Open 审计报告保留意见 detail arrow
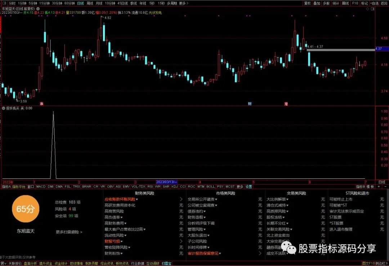Image resolution: width=389 pixels, height=266 pixels. coord(260,253)
